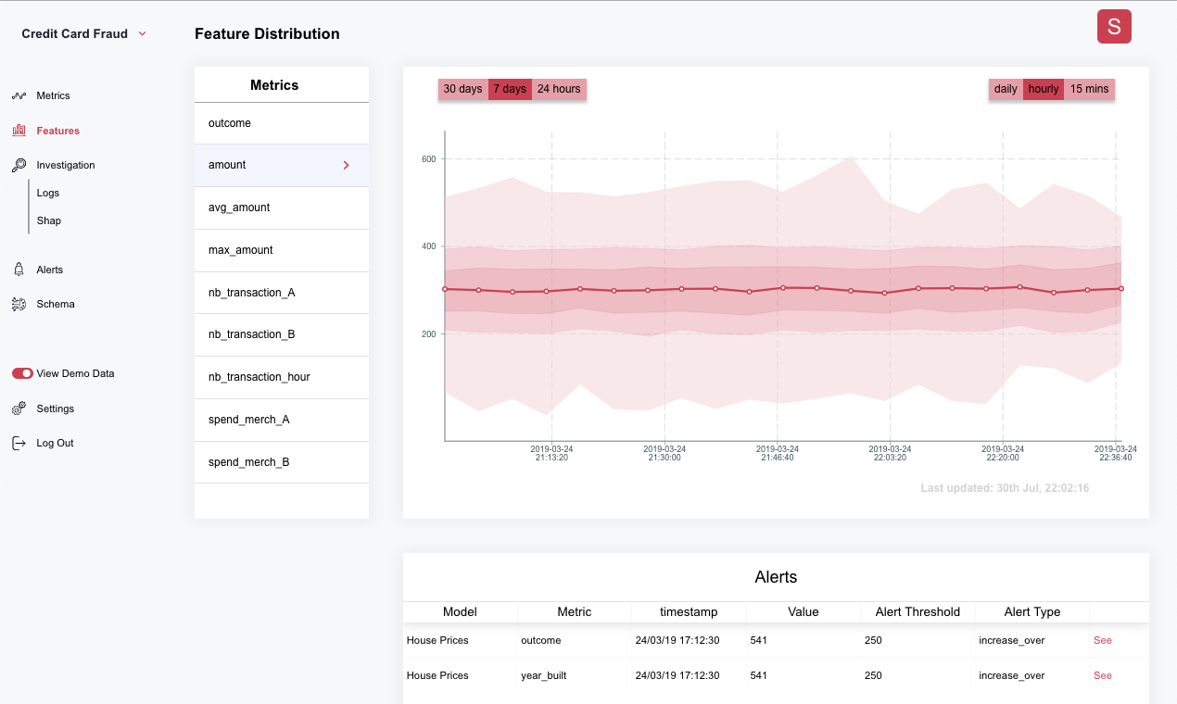Click the Investigation magnifier icon

tap(19, 165)
